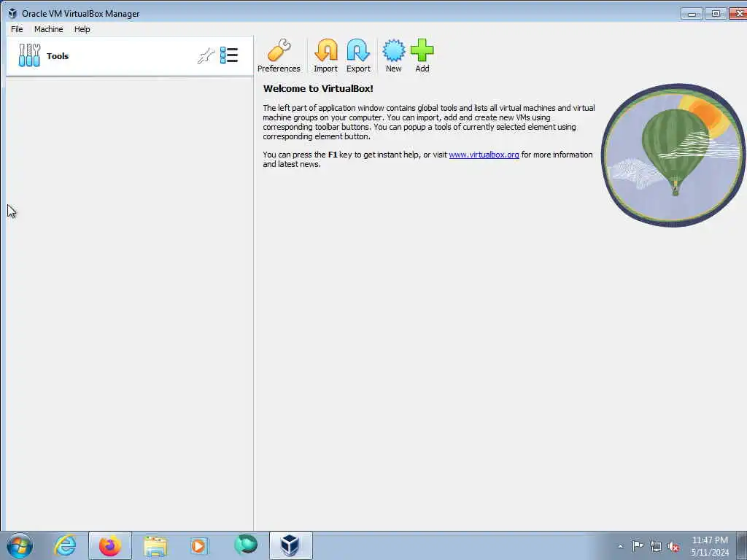Switch to Firefox in taskbar
This screenshot has height=560, width=747.
pos(110,545)
